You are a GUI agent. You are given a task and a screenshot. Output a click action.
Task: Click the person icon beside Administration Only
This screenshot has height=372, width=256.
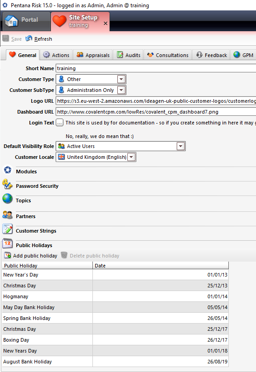tap(61, 90)
